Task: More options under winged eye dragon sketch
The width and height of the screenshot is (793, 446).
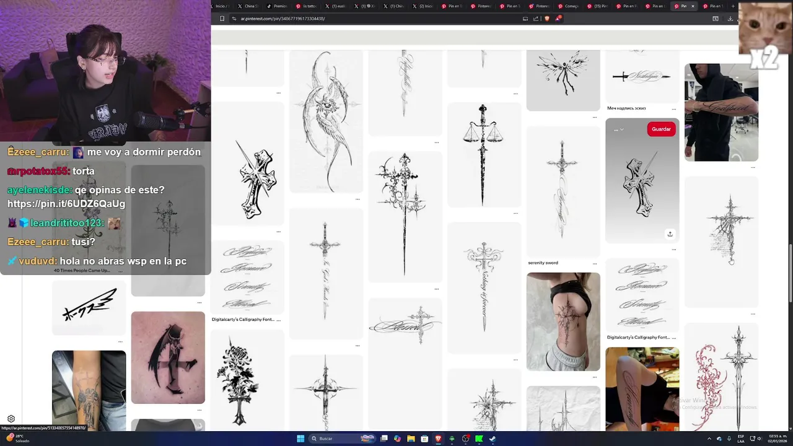Action: (x=357, y=199)
